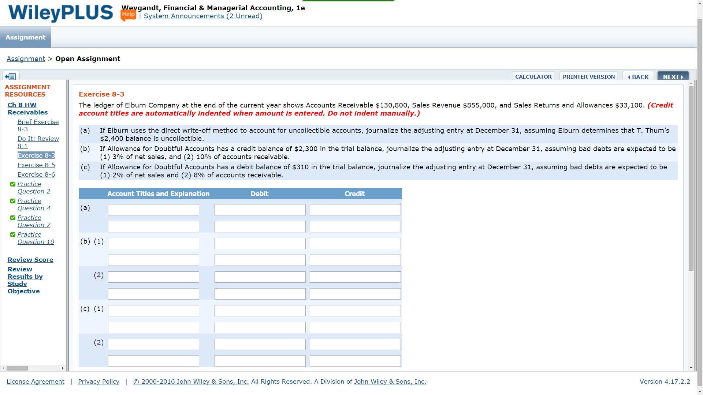Expand System Announcements dropdown link
Image resolution: width=703 pixels, height=395 pixels.
203,16
